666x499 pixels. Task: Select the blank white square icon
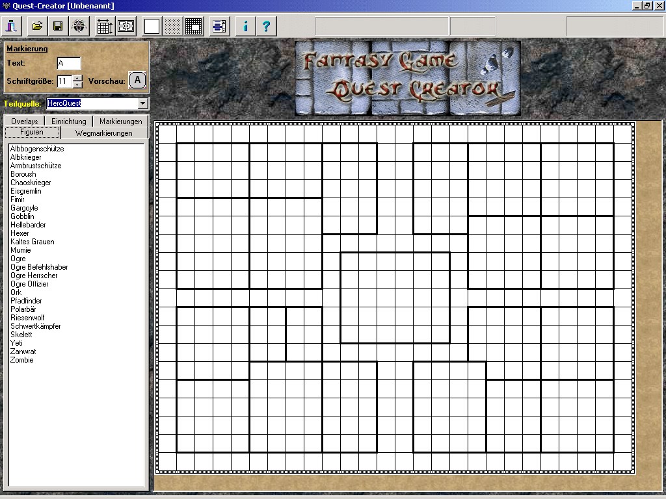coord(152,26)
